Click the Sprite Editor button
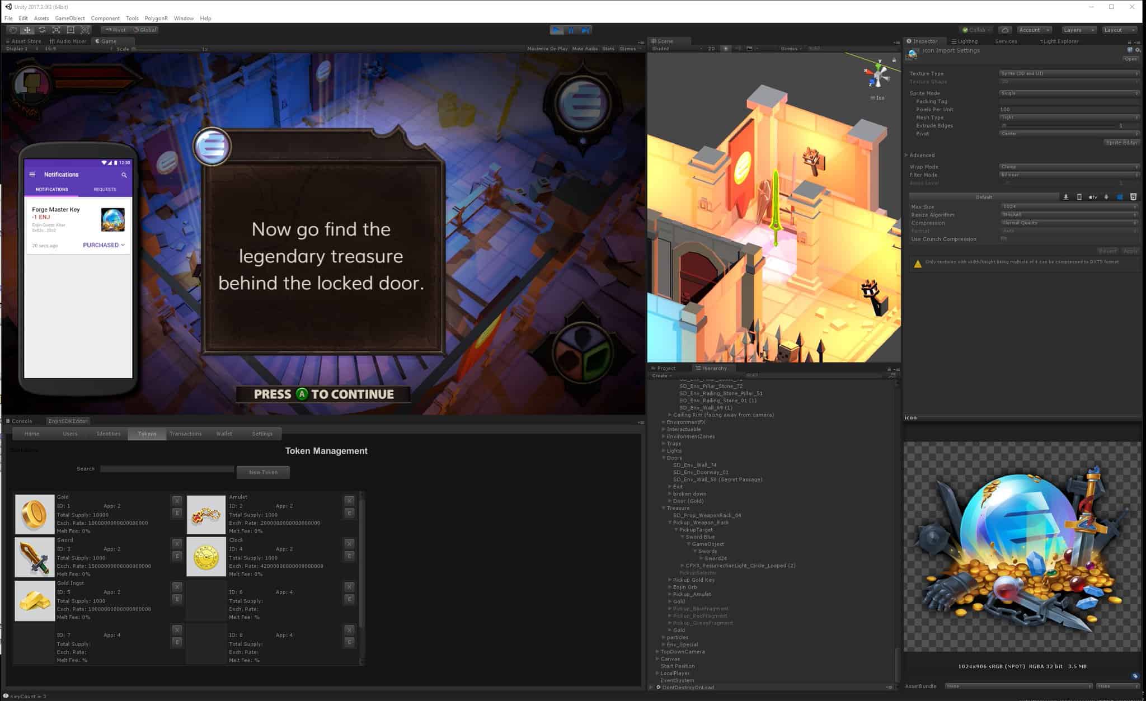Viewport: 1146px width, 701px height. click(x=1121, y=143)
